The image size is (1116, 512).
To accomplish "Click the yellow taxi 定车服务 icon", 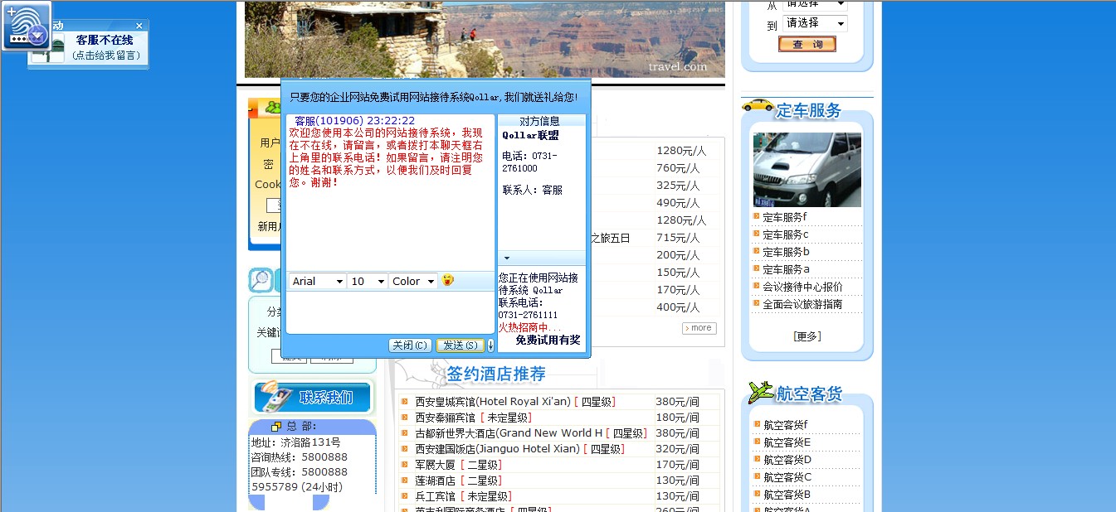I will coord(758,105).
